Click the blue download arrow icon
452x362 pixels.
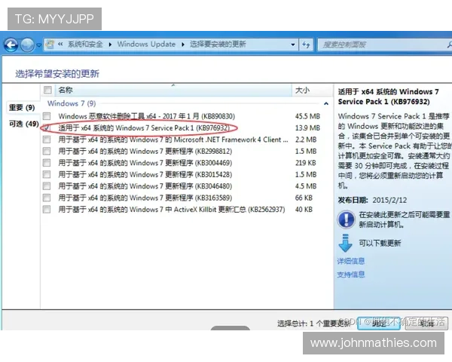(x=345, y=243)
